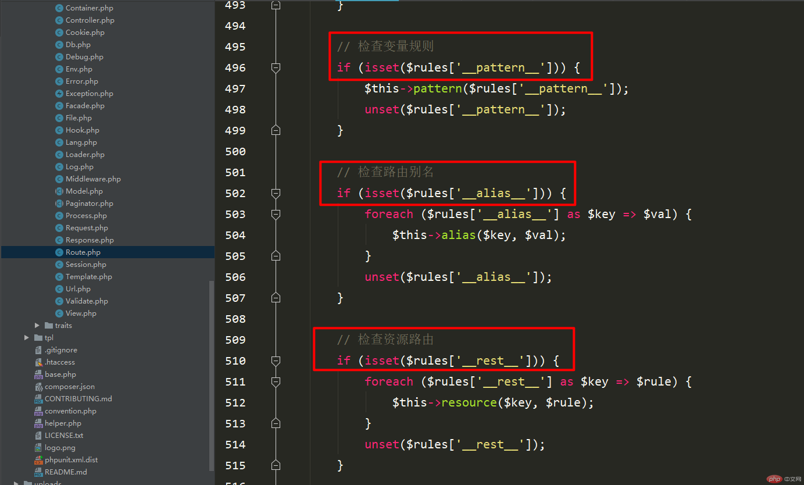Fold the foreach block at line 511
Image resolution: width=804 pixels, height=485 pixels.
[276, 381]
